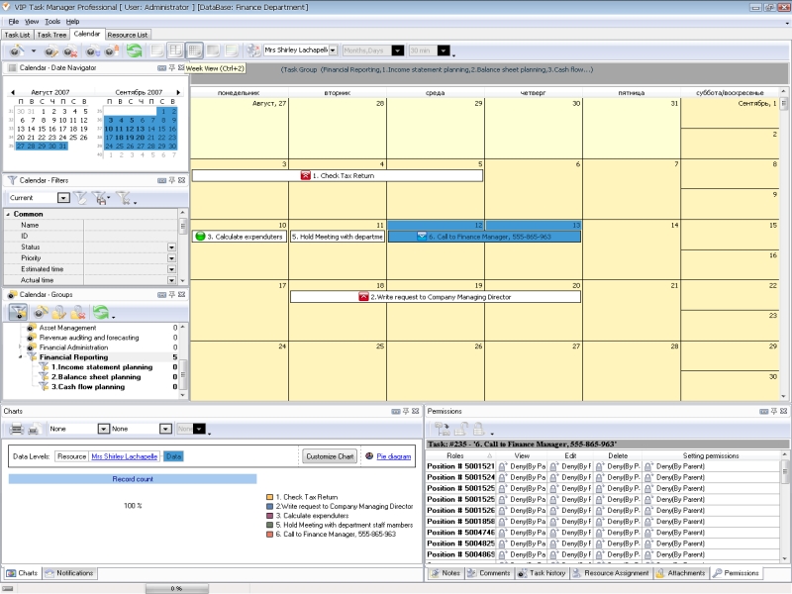Viewport: 792px width, 594px height.
Task: Click the new group icon in Groups toolbar
Action: pos(41,312)
